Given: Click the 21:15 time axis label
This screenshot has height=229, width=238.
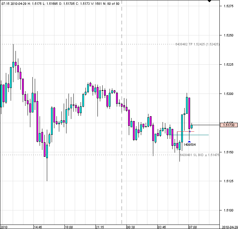Looking at the screenshot, I should click(x=100, y=227).
